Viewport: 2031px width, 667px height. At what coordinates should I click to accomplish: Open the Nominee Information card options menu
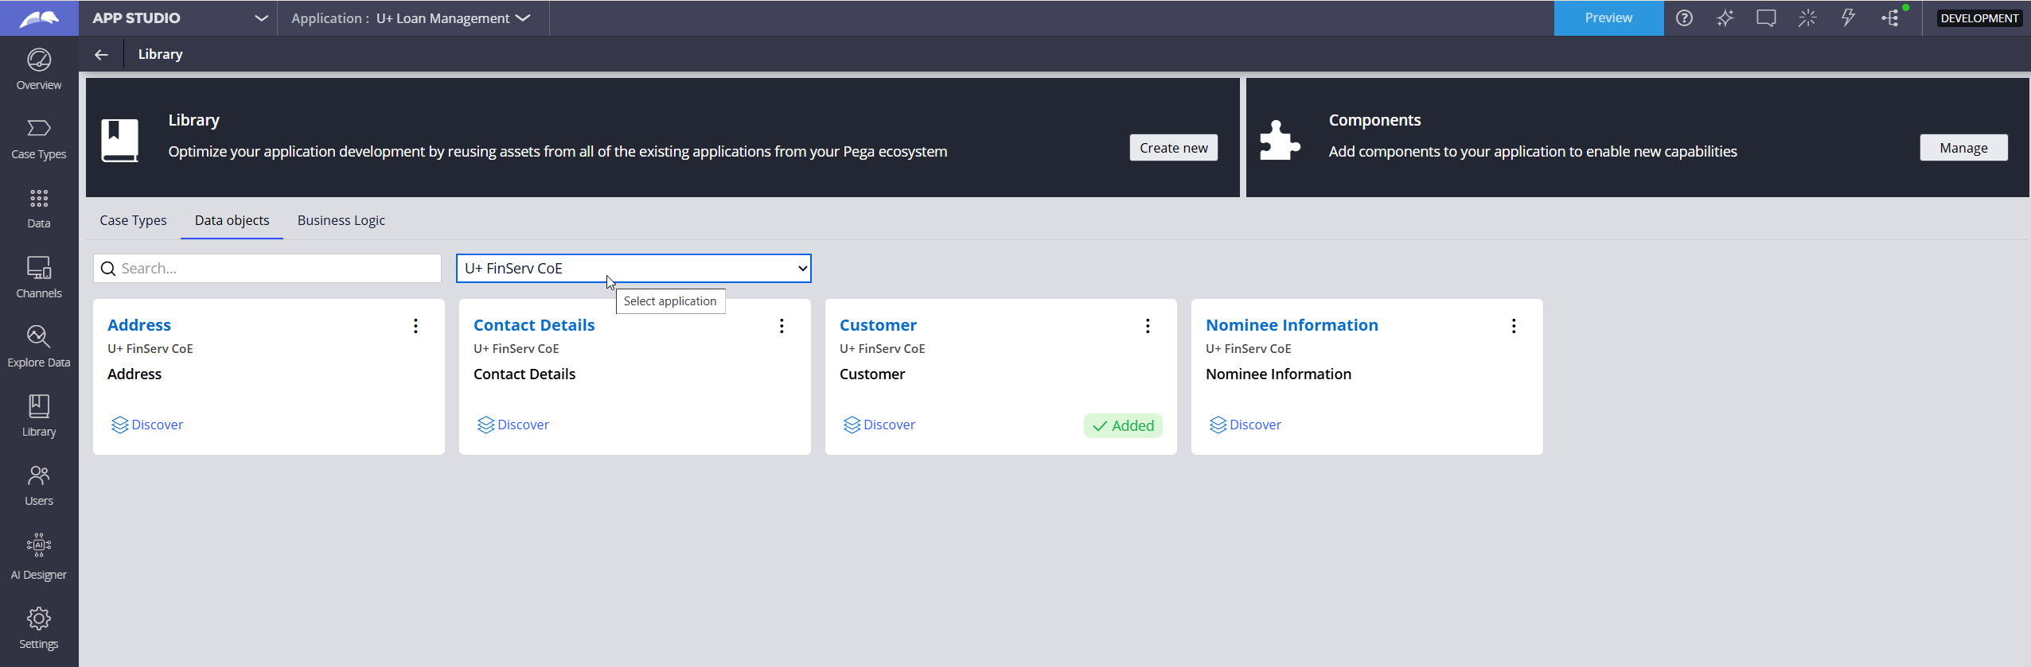(1514, 326)
